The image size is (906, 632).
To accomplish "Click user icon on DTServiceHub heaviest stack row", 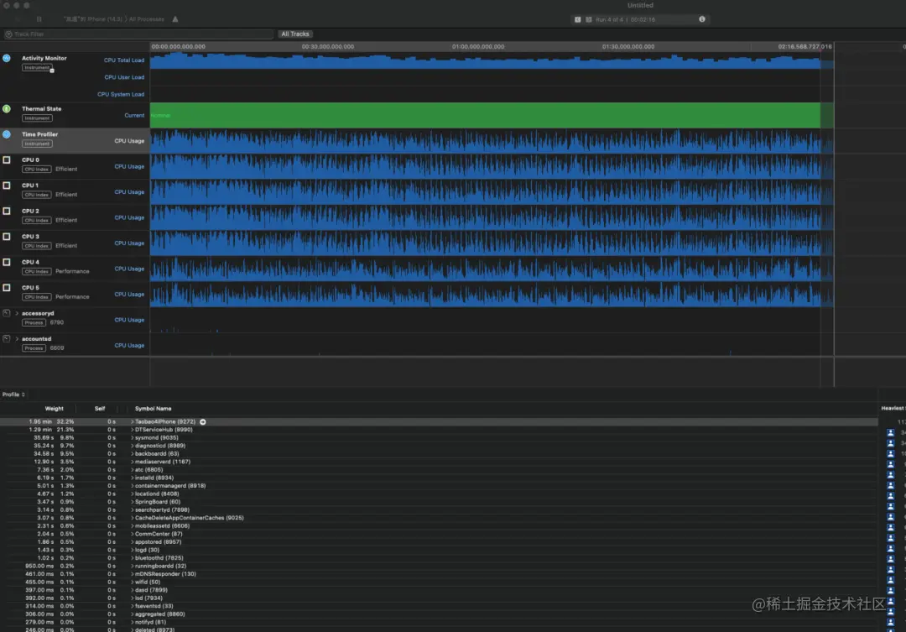I will coord(890,432).
